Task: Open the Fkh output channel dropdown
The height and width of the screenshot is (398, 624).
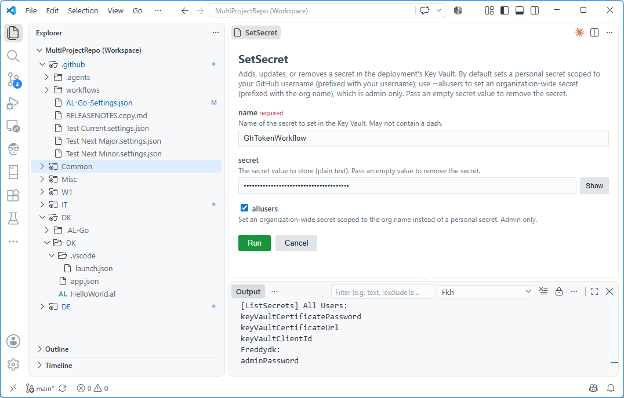Action: point(485,292)
